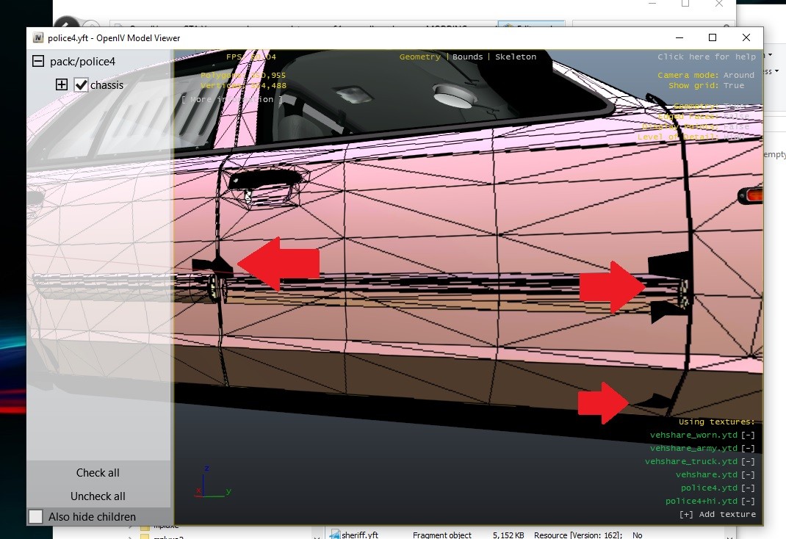Click the Using textures heading

point(717,422)
